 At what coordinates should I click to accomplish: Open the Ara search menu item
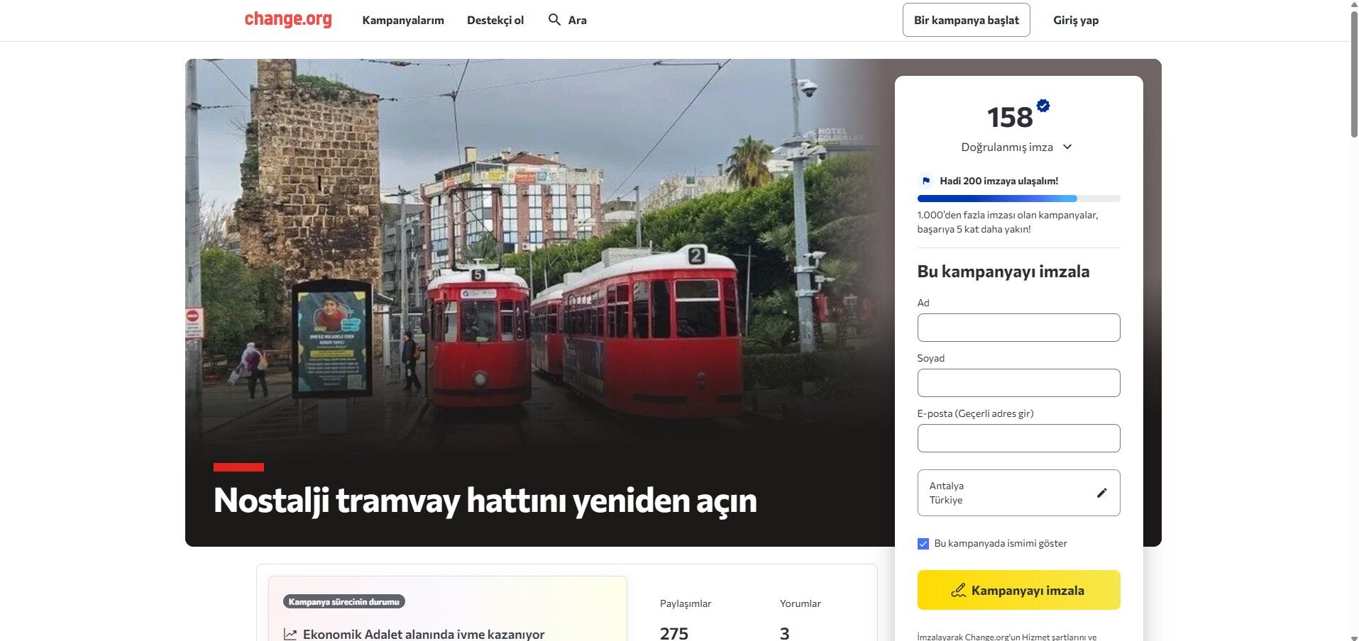click(568, 20)
